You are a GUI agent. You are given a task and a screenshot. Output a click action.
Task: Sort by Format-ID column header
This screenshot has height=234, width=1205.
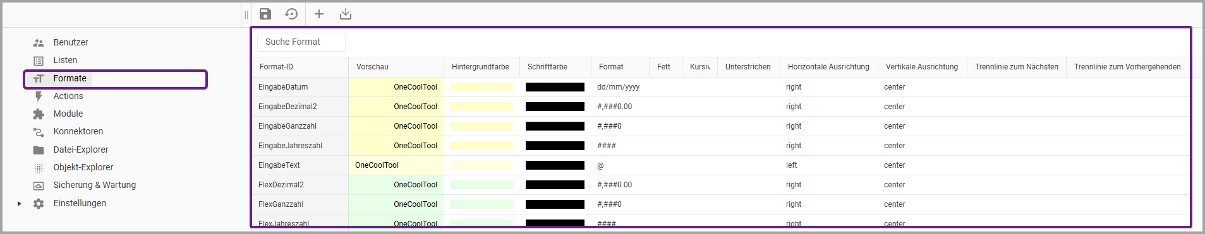(x=300, y=67)
